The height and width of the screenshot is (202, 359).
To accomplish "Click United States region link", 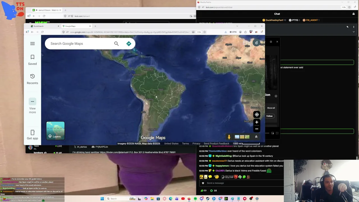I will (x=171, y=144).
